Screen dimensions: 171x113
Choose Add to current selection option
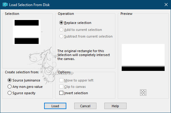point(61,30)
